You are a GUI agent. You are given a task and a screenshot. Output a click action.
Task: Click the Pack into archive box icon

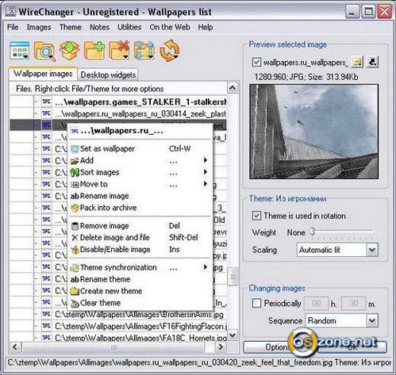point(75,208)
